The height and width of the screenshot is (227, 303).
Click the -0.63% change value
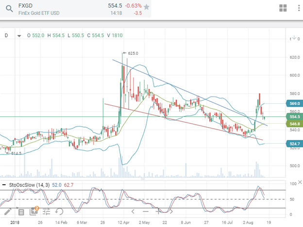coord(134,6)
